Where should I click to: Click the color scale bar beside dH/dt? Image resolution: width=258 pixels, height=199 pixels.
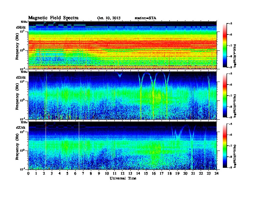click(x=224, y=46)
